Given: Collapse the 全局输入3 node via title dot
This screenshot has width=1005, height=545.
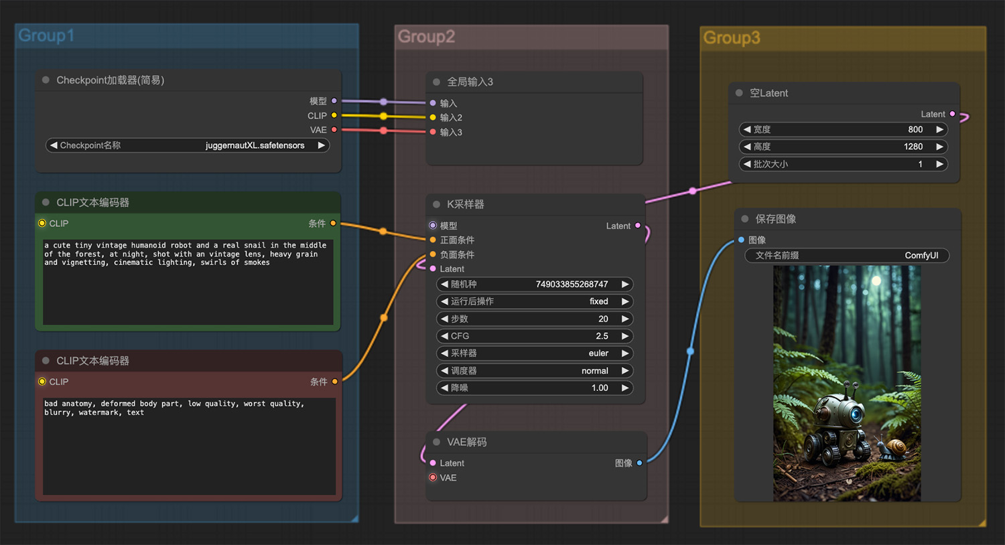Looking at the screenshot, I should (x=436, y=82).
